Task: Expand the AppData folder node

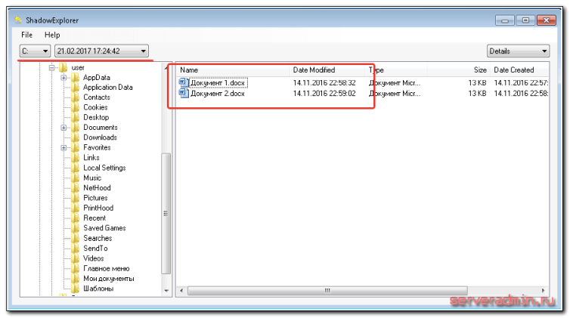Action: 64,78
